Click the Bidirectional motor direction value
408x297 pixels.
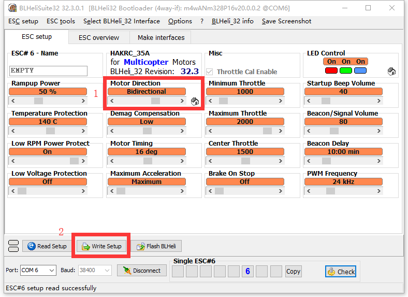147,91
